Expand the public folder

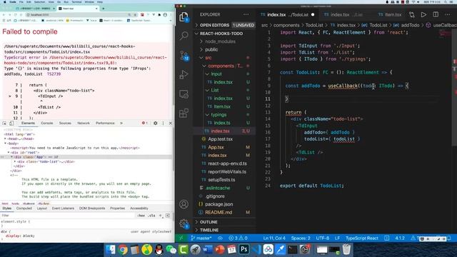point(225,49)
